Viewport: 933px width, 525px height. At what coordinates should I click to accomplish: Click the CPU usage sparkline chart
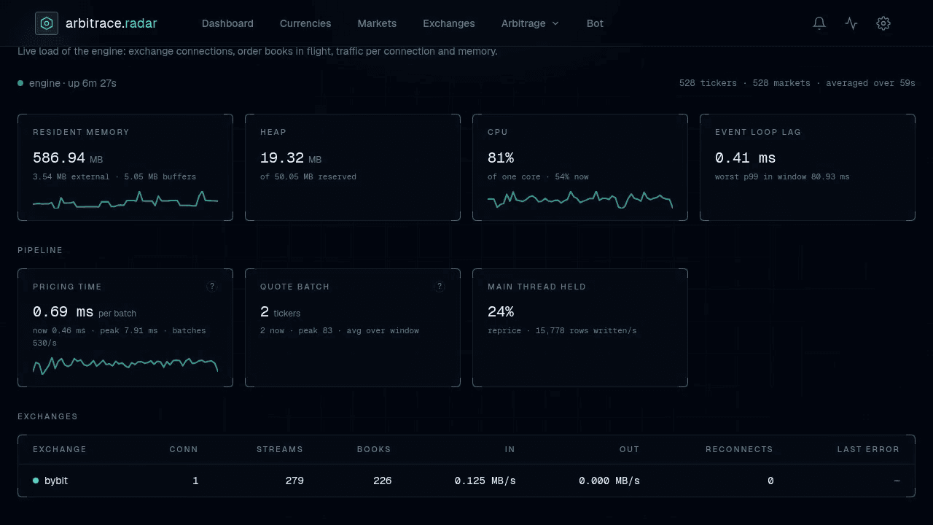click(580, 200)
